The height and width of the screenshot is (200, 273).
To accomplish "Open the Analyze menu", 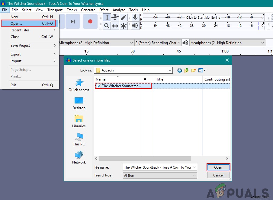I will [x=119, y=10].
